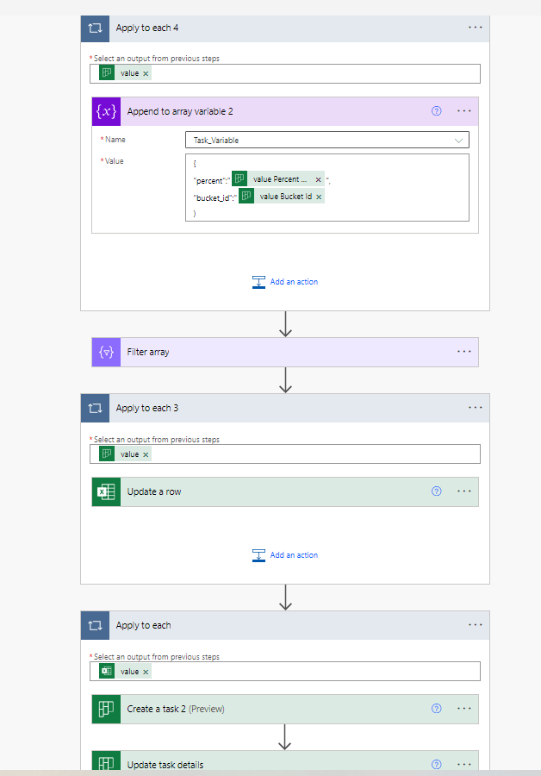The height and width of the screenshot is (776, 541).
Task: Open the Task_Variable Name dropdown
Action: pos(461,139)
